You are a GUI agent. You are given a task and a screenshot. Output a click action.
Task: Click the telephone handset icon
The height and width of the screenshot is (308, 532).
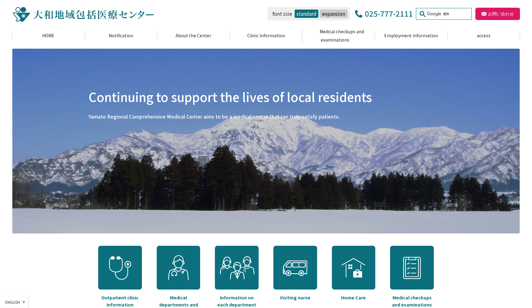pyautogui.click(x=358, y=14)
